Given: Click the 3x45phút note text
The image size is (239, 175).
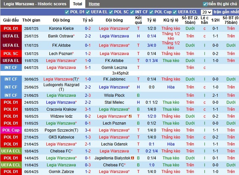Looking at the screenshot, I should tap(120, 73).
